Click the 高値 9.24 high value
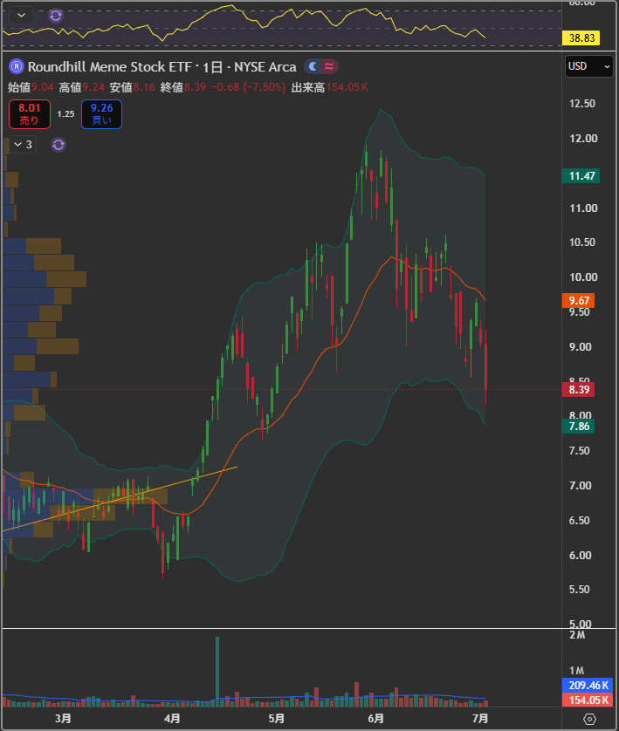The height and width of the screenshot is (731, 619). [x=82, y=87]
